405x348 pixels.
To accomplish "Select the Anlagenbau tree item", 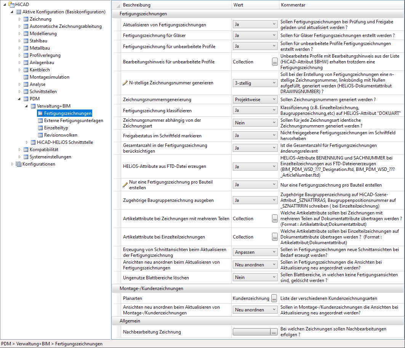I will tap(42, 62).
